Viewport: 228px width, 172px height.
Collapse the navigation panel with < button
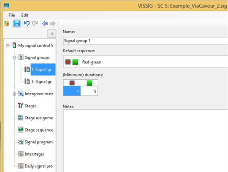(52, 34)
